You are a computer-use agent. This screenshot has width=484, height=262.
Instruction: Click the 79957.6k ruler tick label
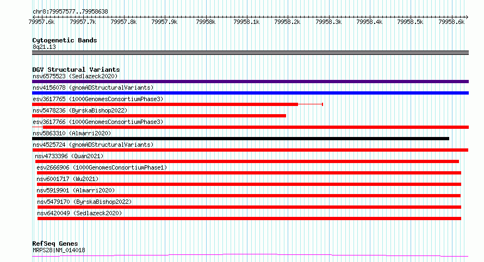tap(41, 22)
